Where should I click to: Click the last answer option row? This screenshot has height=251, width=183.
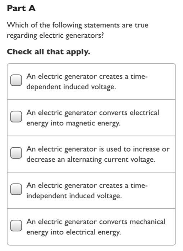click(x=91, y=227)
